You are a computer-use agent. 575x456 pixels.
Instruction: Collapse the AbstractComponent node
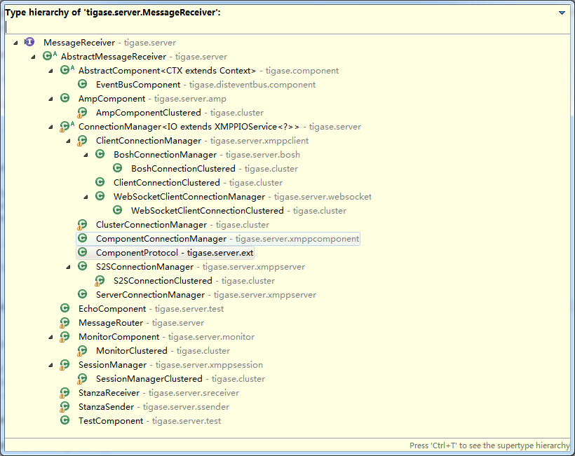coord(50,71)
